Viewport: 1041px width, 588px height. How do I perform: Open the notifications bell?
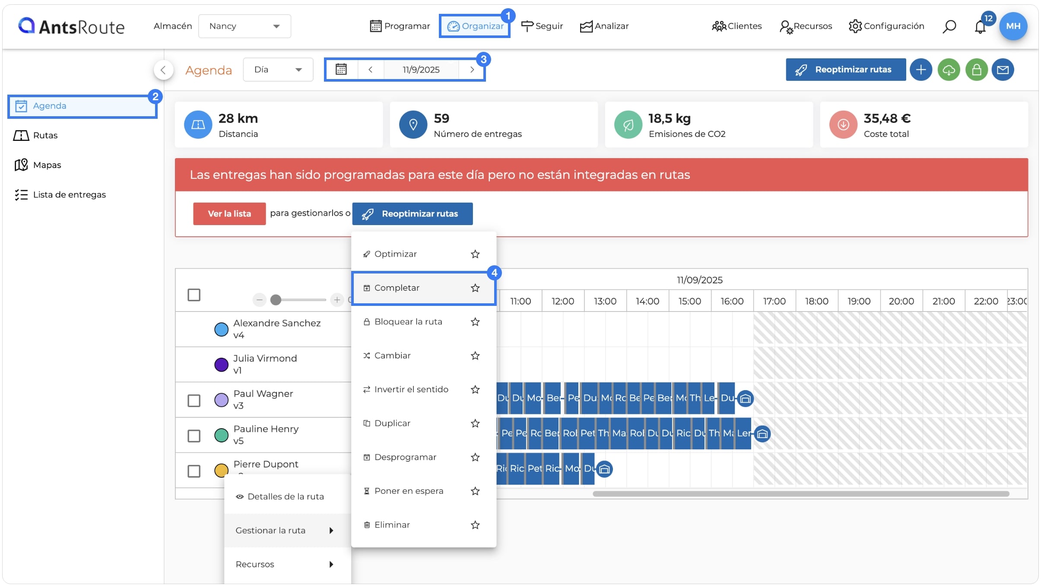(x=980, y=27)
